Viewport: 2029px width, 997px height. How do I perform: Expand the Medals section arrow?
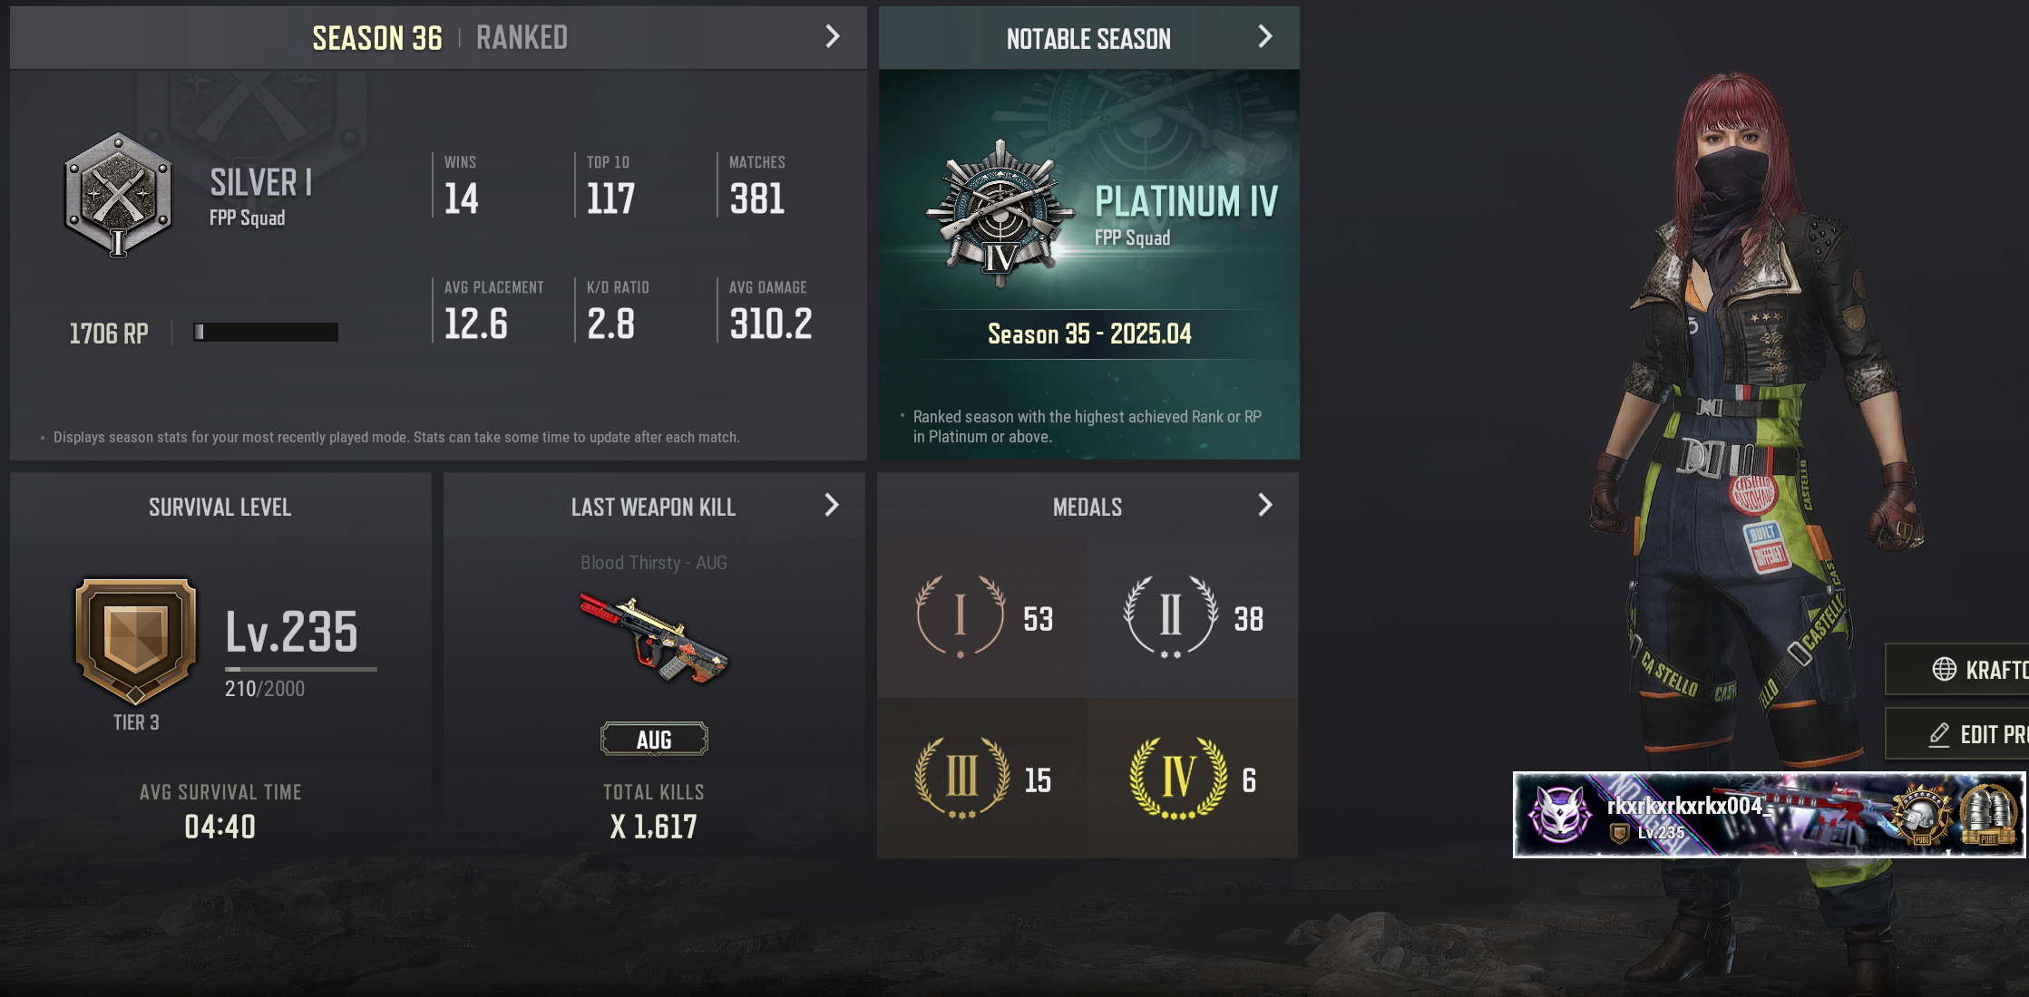[1265, 505]
